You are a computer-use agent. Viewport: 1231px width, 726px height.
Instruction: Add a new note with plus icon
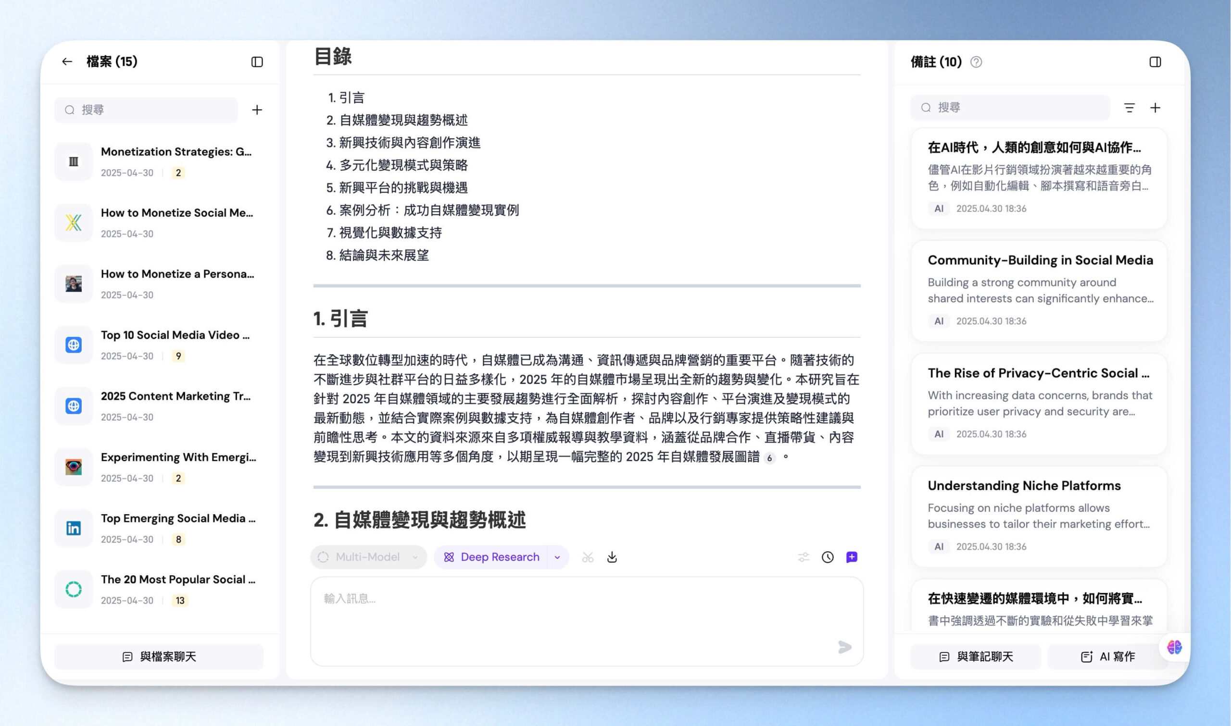coord(1155,108)
